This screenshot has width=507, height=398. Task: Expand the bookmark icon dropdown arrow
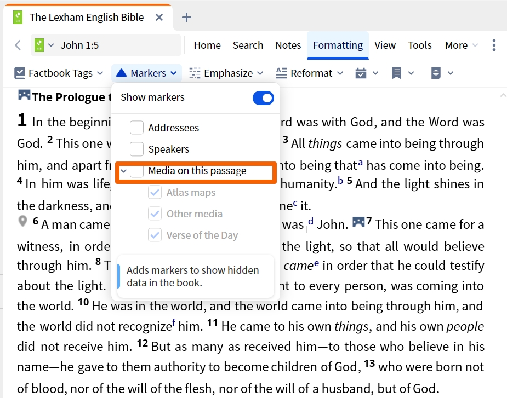[411, 73]
